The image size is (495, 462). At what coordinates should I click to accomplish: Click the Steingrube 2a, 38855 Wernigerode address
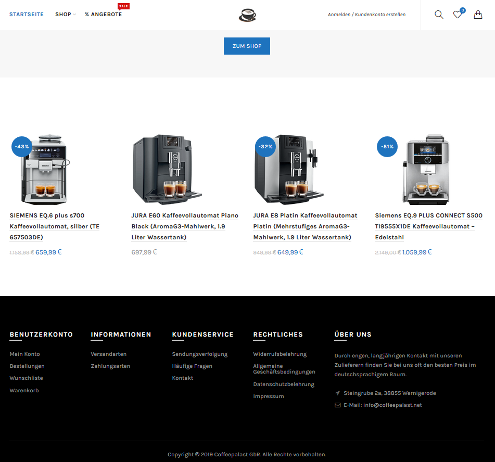point(390,393)
